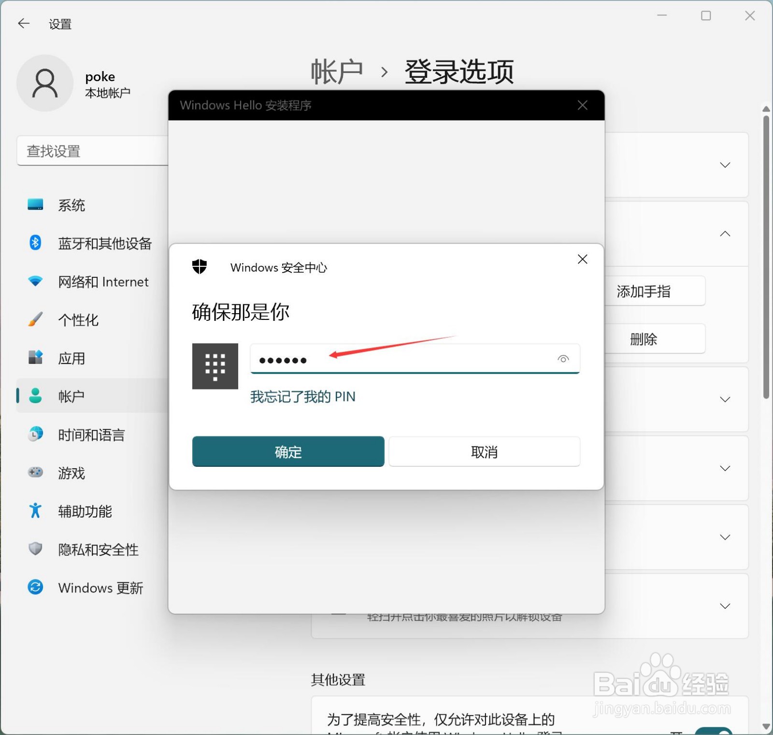Go back with the Settings back arrow

tap(24, 23)
